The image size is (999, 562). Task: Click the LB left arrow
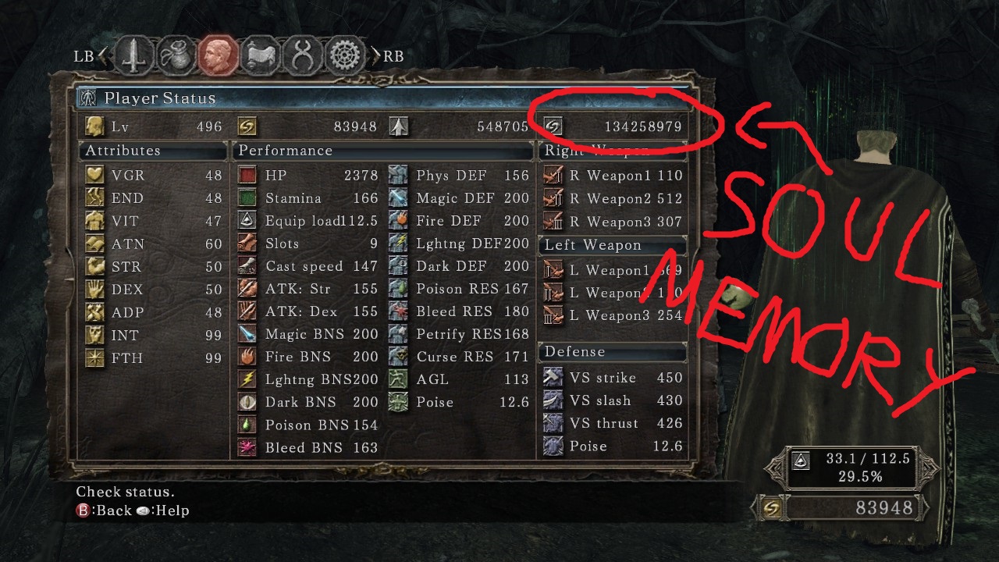click(x=104, y=56)
